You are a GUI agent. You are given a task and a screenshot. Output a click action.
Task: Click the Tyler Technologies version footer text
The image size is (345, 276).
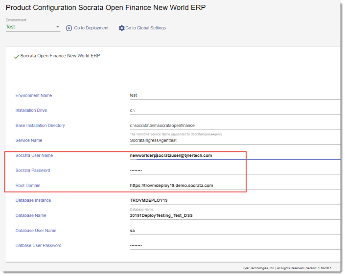[x=287, y=268]
